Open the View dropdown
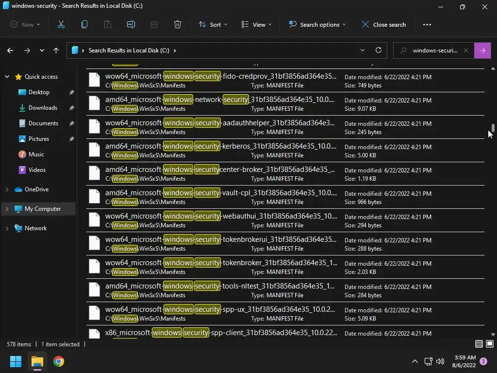 [256, 24]
